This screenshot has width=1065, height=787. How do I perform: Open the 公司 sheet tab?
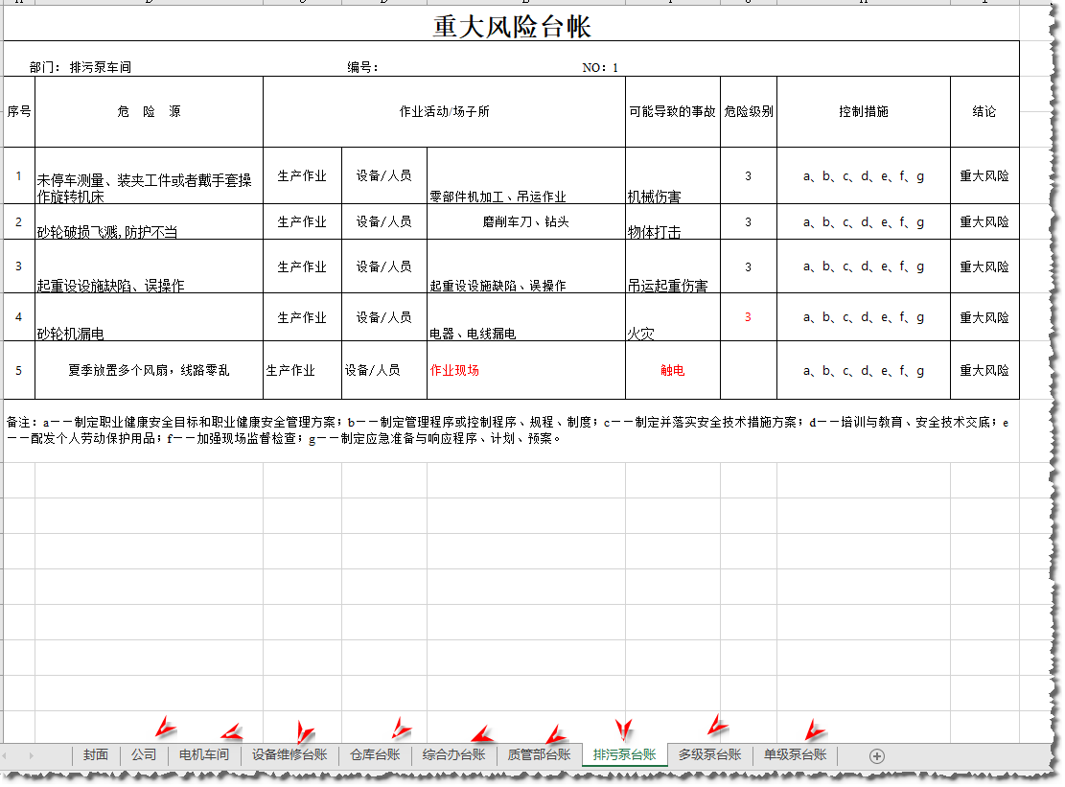point(144,754)
